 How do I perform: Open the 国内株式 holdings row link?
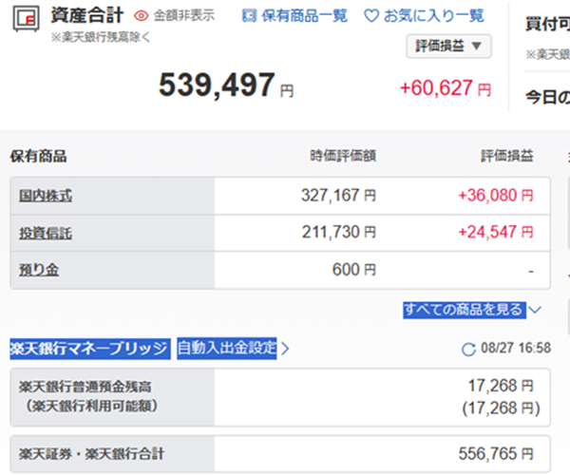click(x=46, y=196)
